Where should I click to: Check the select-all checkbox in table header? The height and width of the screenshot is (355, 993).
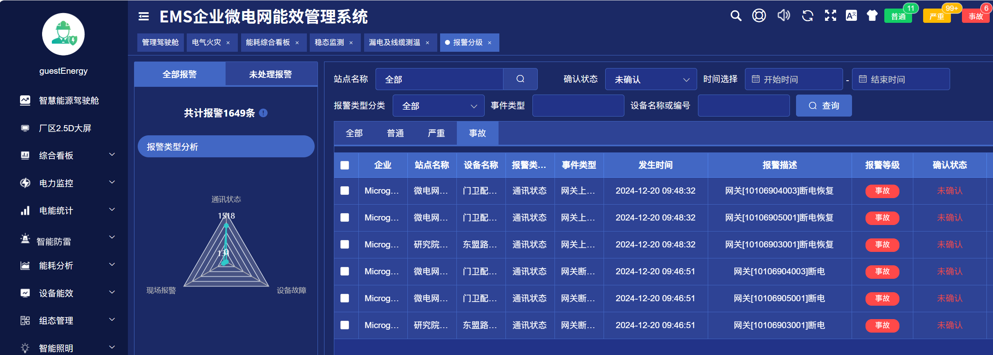(345, 165)
